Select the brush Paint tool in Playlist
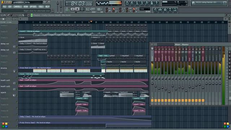 coord(11,15)
